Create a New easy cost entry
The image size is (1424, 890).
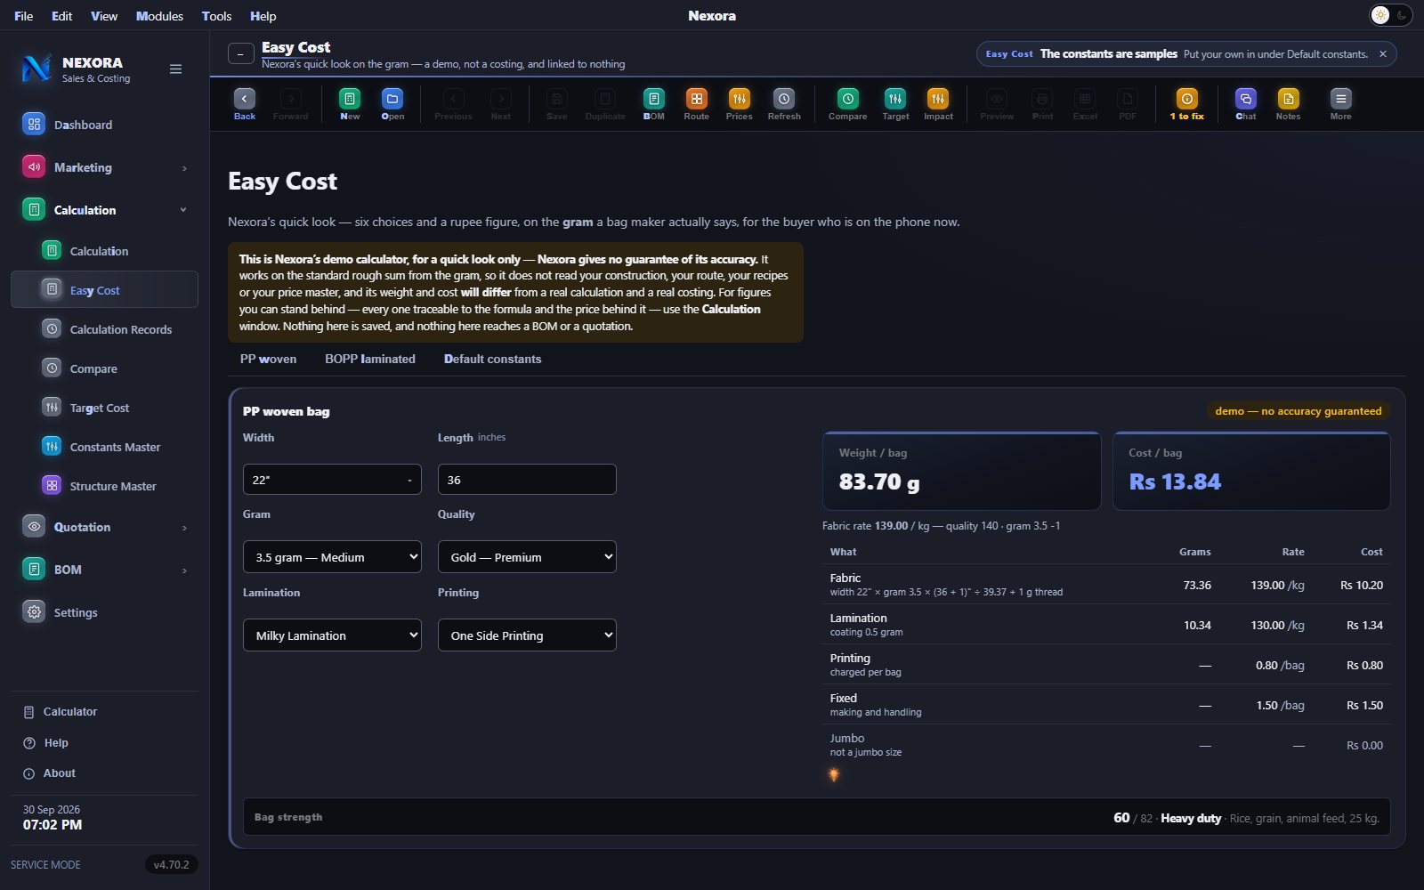pyautogui.click(x=350, y=104)
